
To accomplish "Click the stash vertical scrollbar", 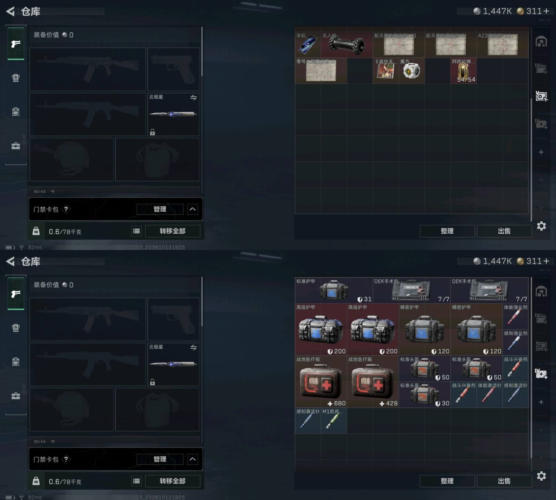I will [x=531, y=160].
